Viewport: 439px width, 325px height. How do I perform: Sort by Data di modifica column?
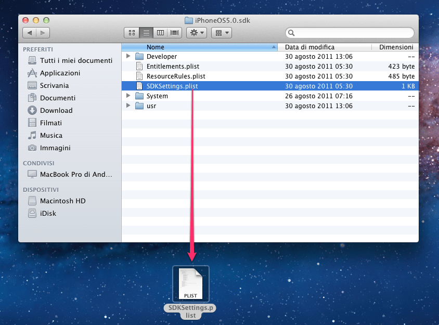(325, 47)
